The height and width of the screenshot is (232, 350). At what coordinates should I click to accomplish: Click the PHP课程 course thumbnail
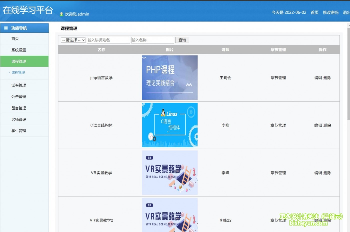coord(170,78)
